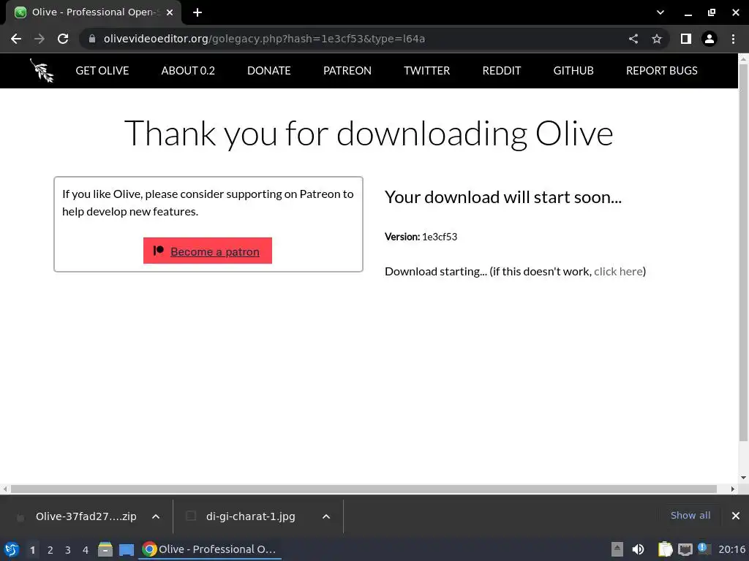
Task: Open GET OLIVE in the navigation
Action: coord(102,71)
